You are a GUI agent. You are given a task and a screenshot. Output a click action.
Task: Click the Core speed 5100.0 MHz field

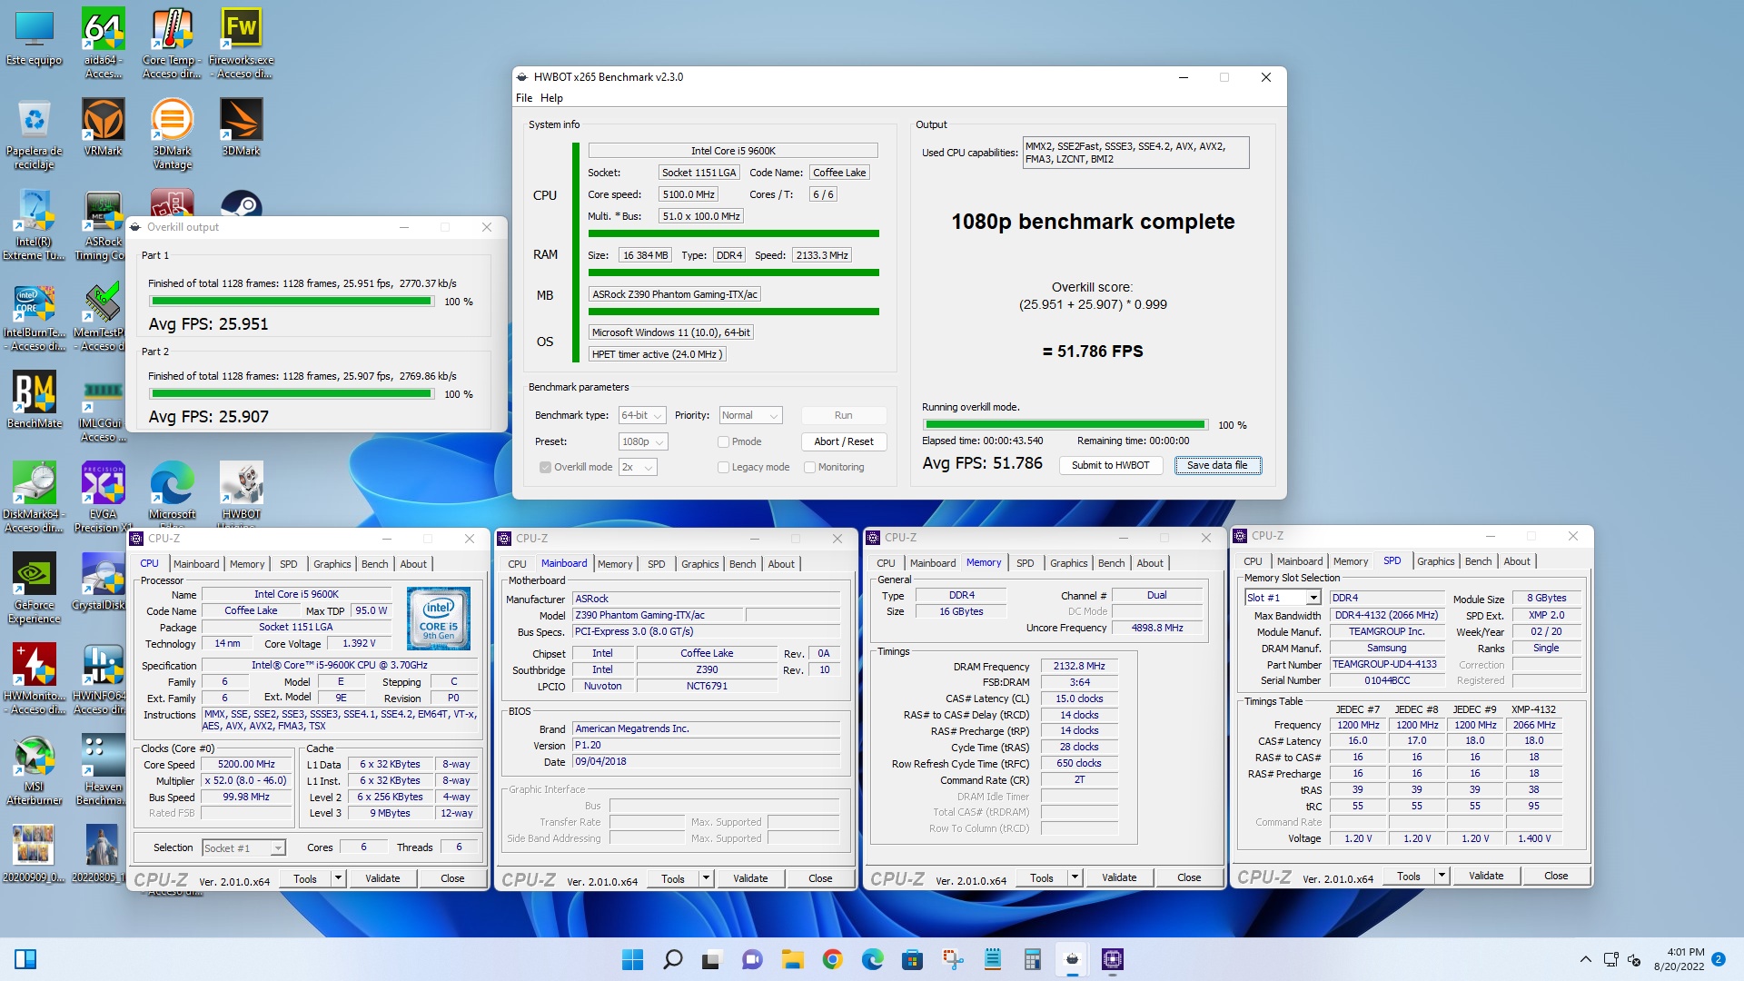click(689, 194)
